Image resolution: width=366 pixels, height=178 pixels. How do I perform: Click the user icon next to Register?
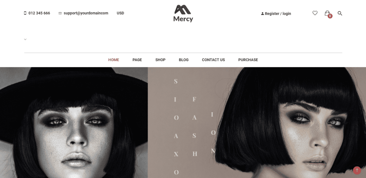tap(262, 14)
